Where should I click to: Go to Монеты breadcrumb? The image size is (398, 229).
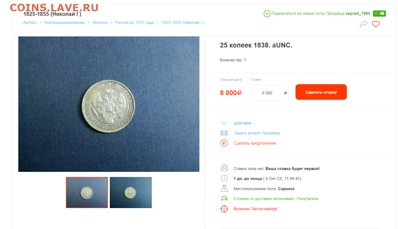pyautogui.click(x=100, y=23)
